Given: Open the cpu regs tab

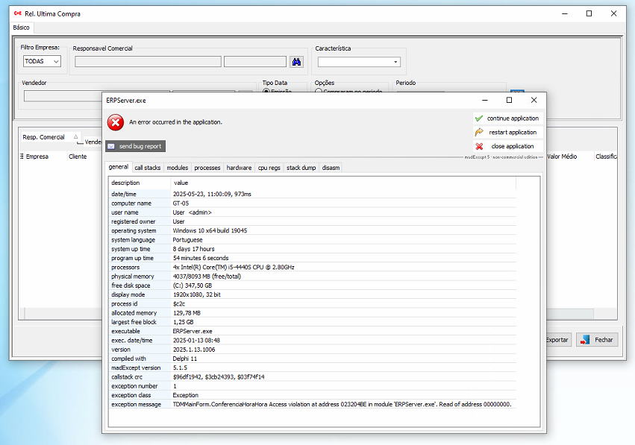Looking at the screenshot, I should coord(269,168).
